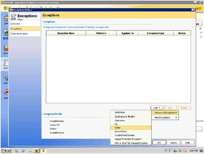The width and height of the screenshot is (205, 154).
Task: Click the network status icon in the system tray
Action: (x=180, y=151)
